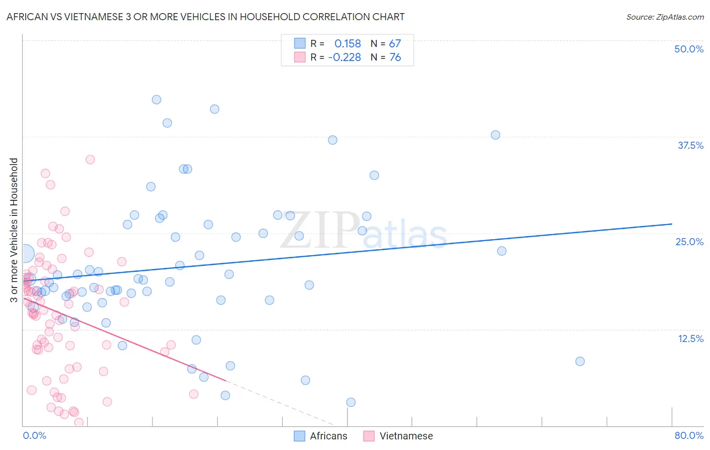Viewport: 710px width, 450px height.
Task: Click the 12.5% y-axis label
Action: (x=690, y=339)
